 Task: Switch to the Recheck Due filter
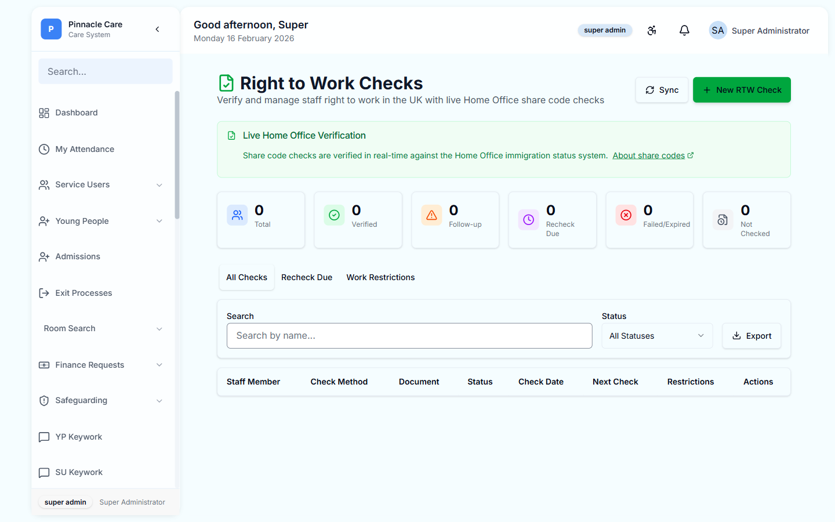pos(307,277)
